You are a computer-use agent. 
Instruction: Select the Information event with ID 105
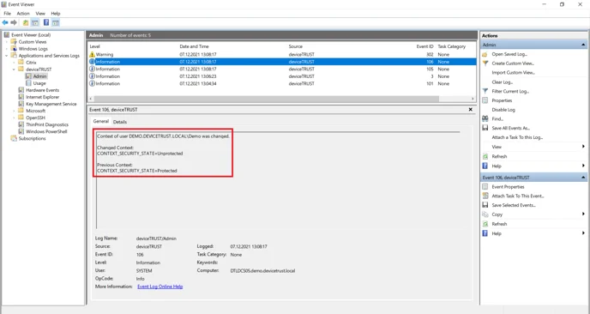(x=282, y=69)
